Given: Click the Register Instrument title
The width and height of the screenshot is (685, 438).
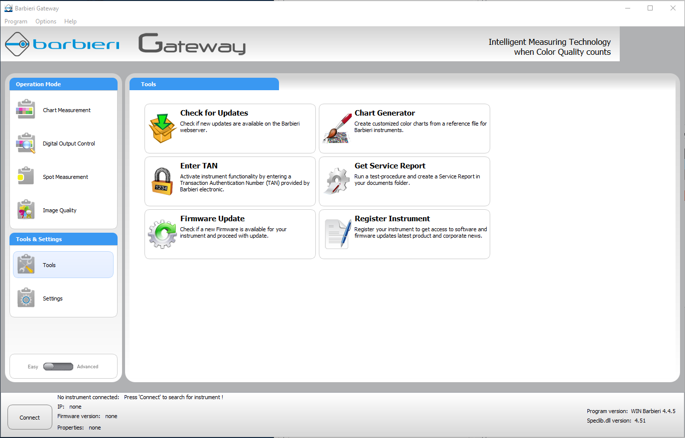Looking at the screenshot, I should click(x=392, y=219).
